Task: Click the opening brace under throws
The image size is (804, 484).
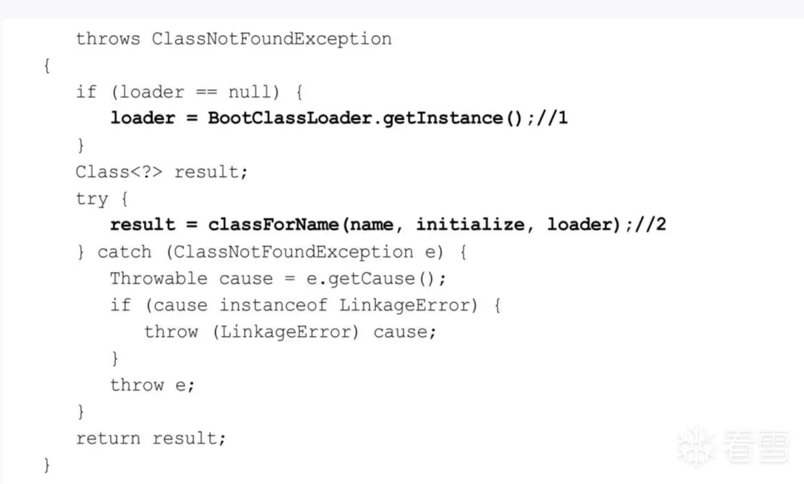Action: [47, 66]
